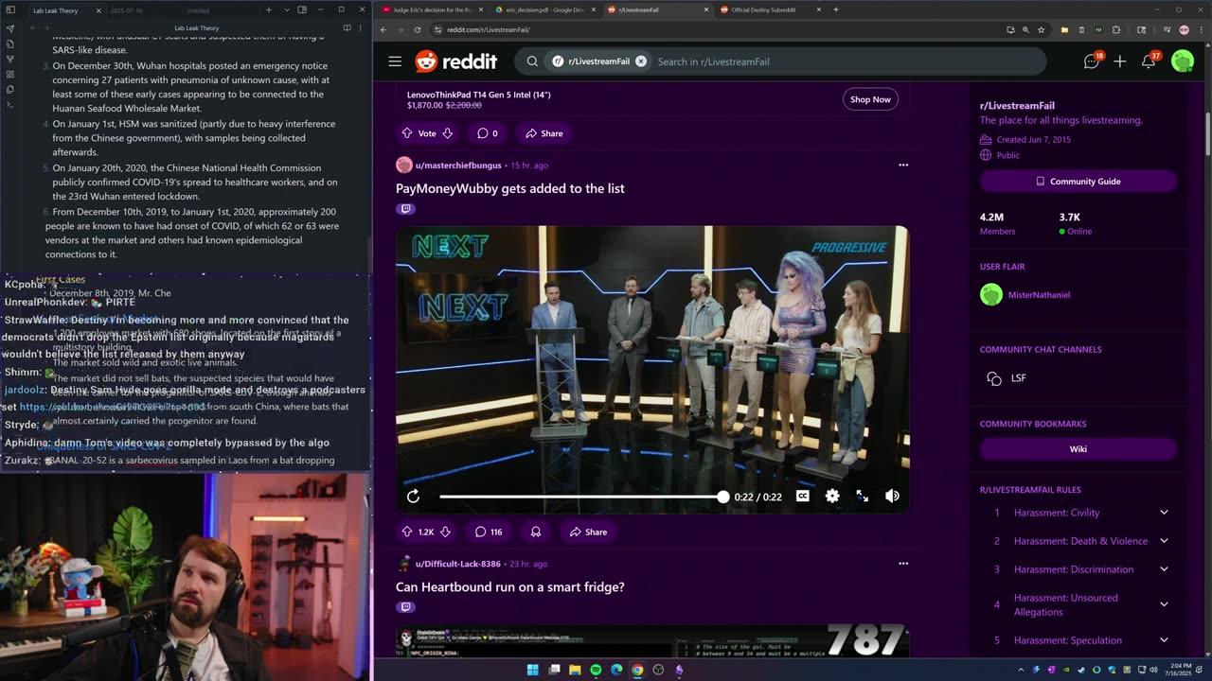Reload the page in the browser
Viewport: 1212px width, 681px height.
(x=418, y=29)
